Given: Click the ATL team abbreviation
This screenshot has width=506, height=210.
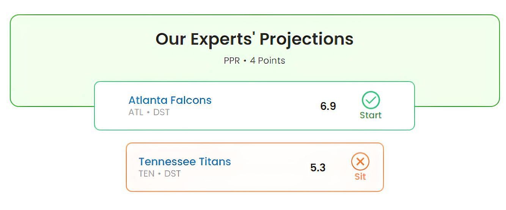Looking at the screenshot, I should tap(136, 113).
